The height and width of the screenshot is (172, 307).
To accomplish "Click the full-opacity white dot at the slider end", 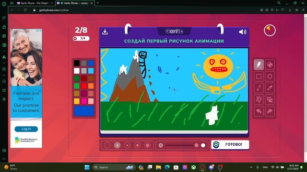I will click(203, 145).
